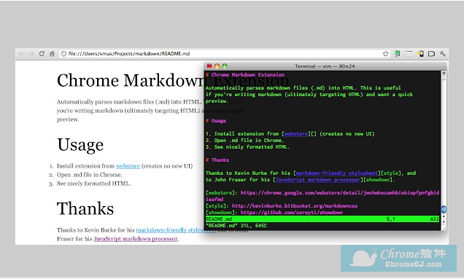Follow the JavaScript markdown processor link
Image resolution: width=464 pixels, height=279 pixels.
[136, 239]
